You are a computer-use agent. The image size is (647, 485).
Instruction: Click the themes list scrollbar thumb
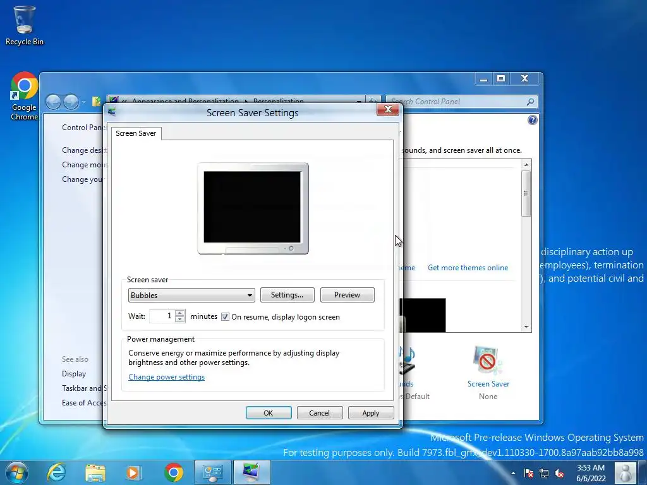[526, 193]
